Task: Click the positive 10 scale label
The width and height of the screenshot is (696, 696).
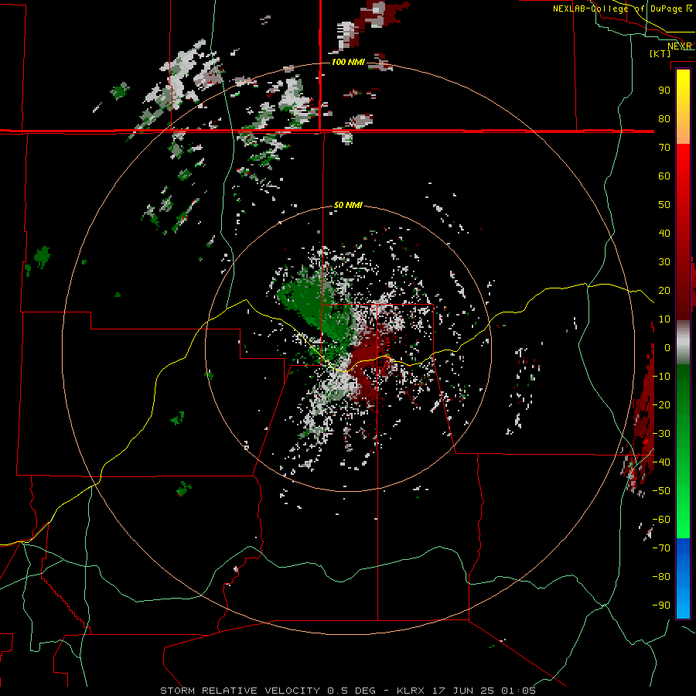Action: [x=664, y=319]
